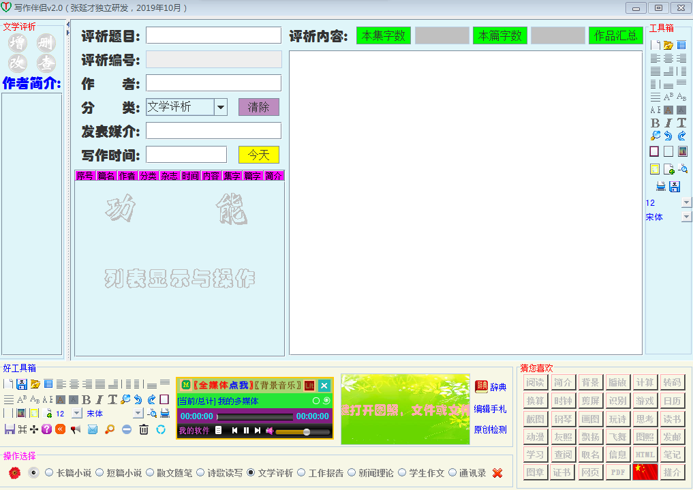Click the trash can delete icon
693x490 pixels.
(144, 429)
